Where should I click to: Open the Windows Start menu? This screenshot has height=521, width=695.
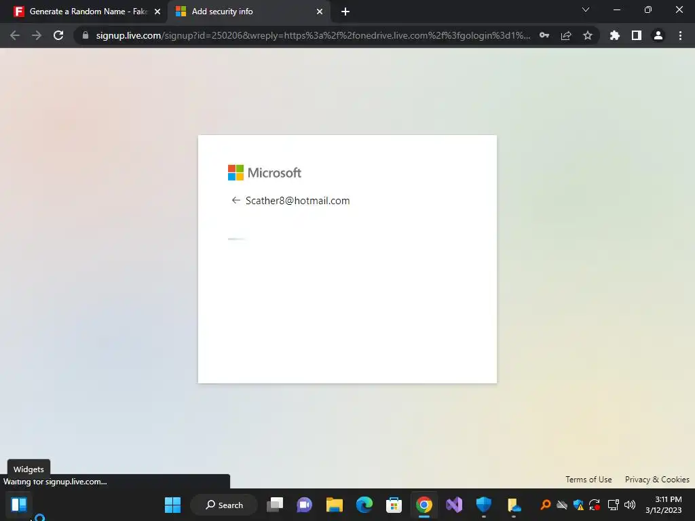[173, 505]
